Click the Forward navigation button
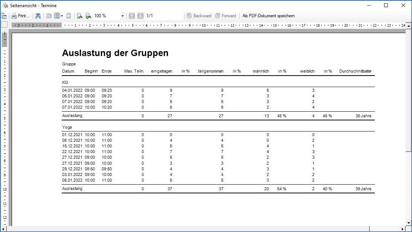The height and width of the screenshot is (232, 412). coord(226,16)
